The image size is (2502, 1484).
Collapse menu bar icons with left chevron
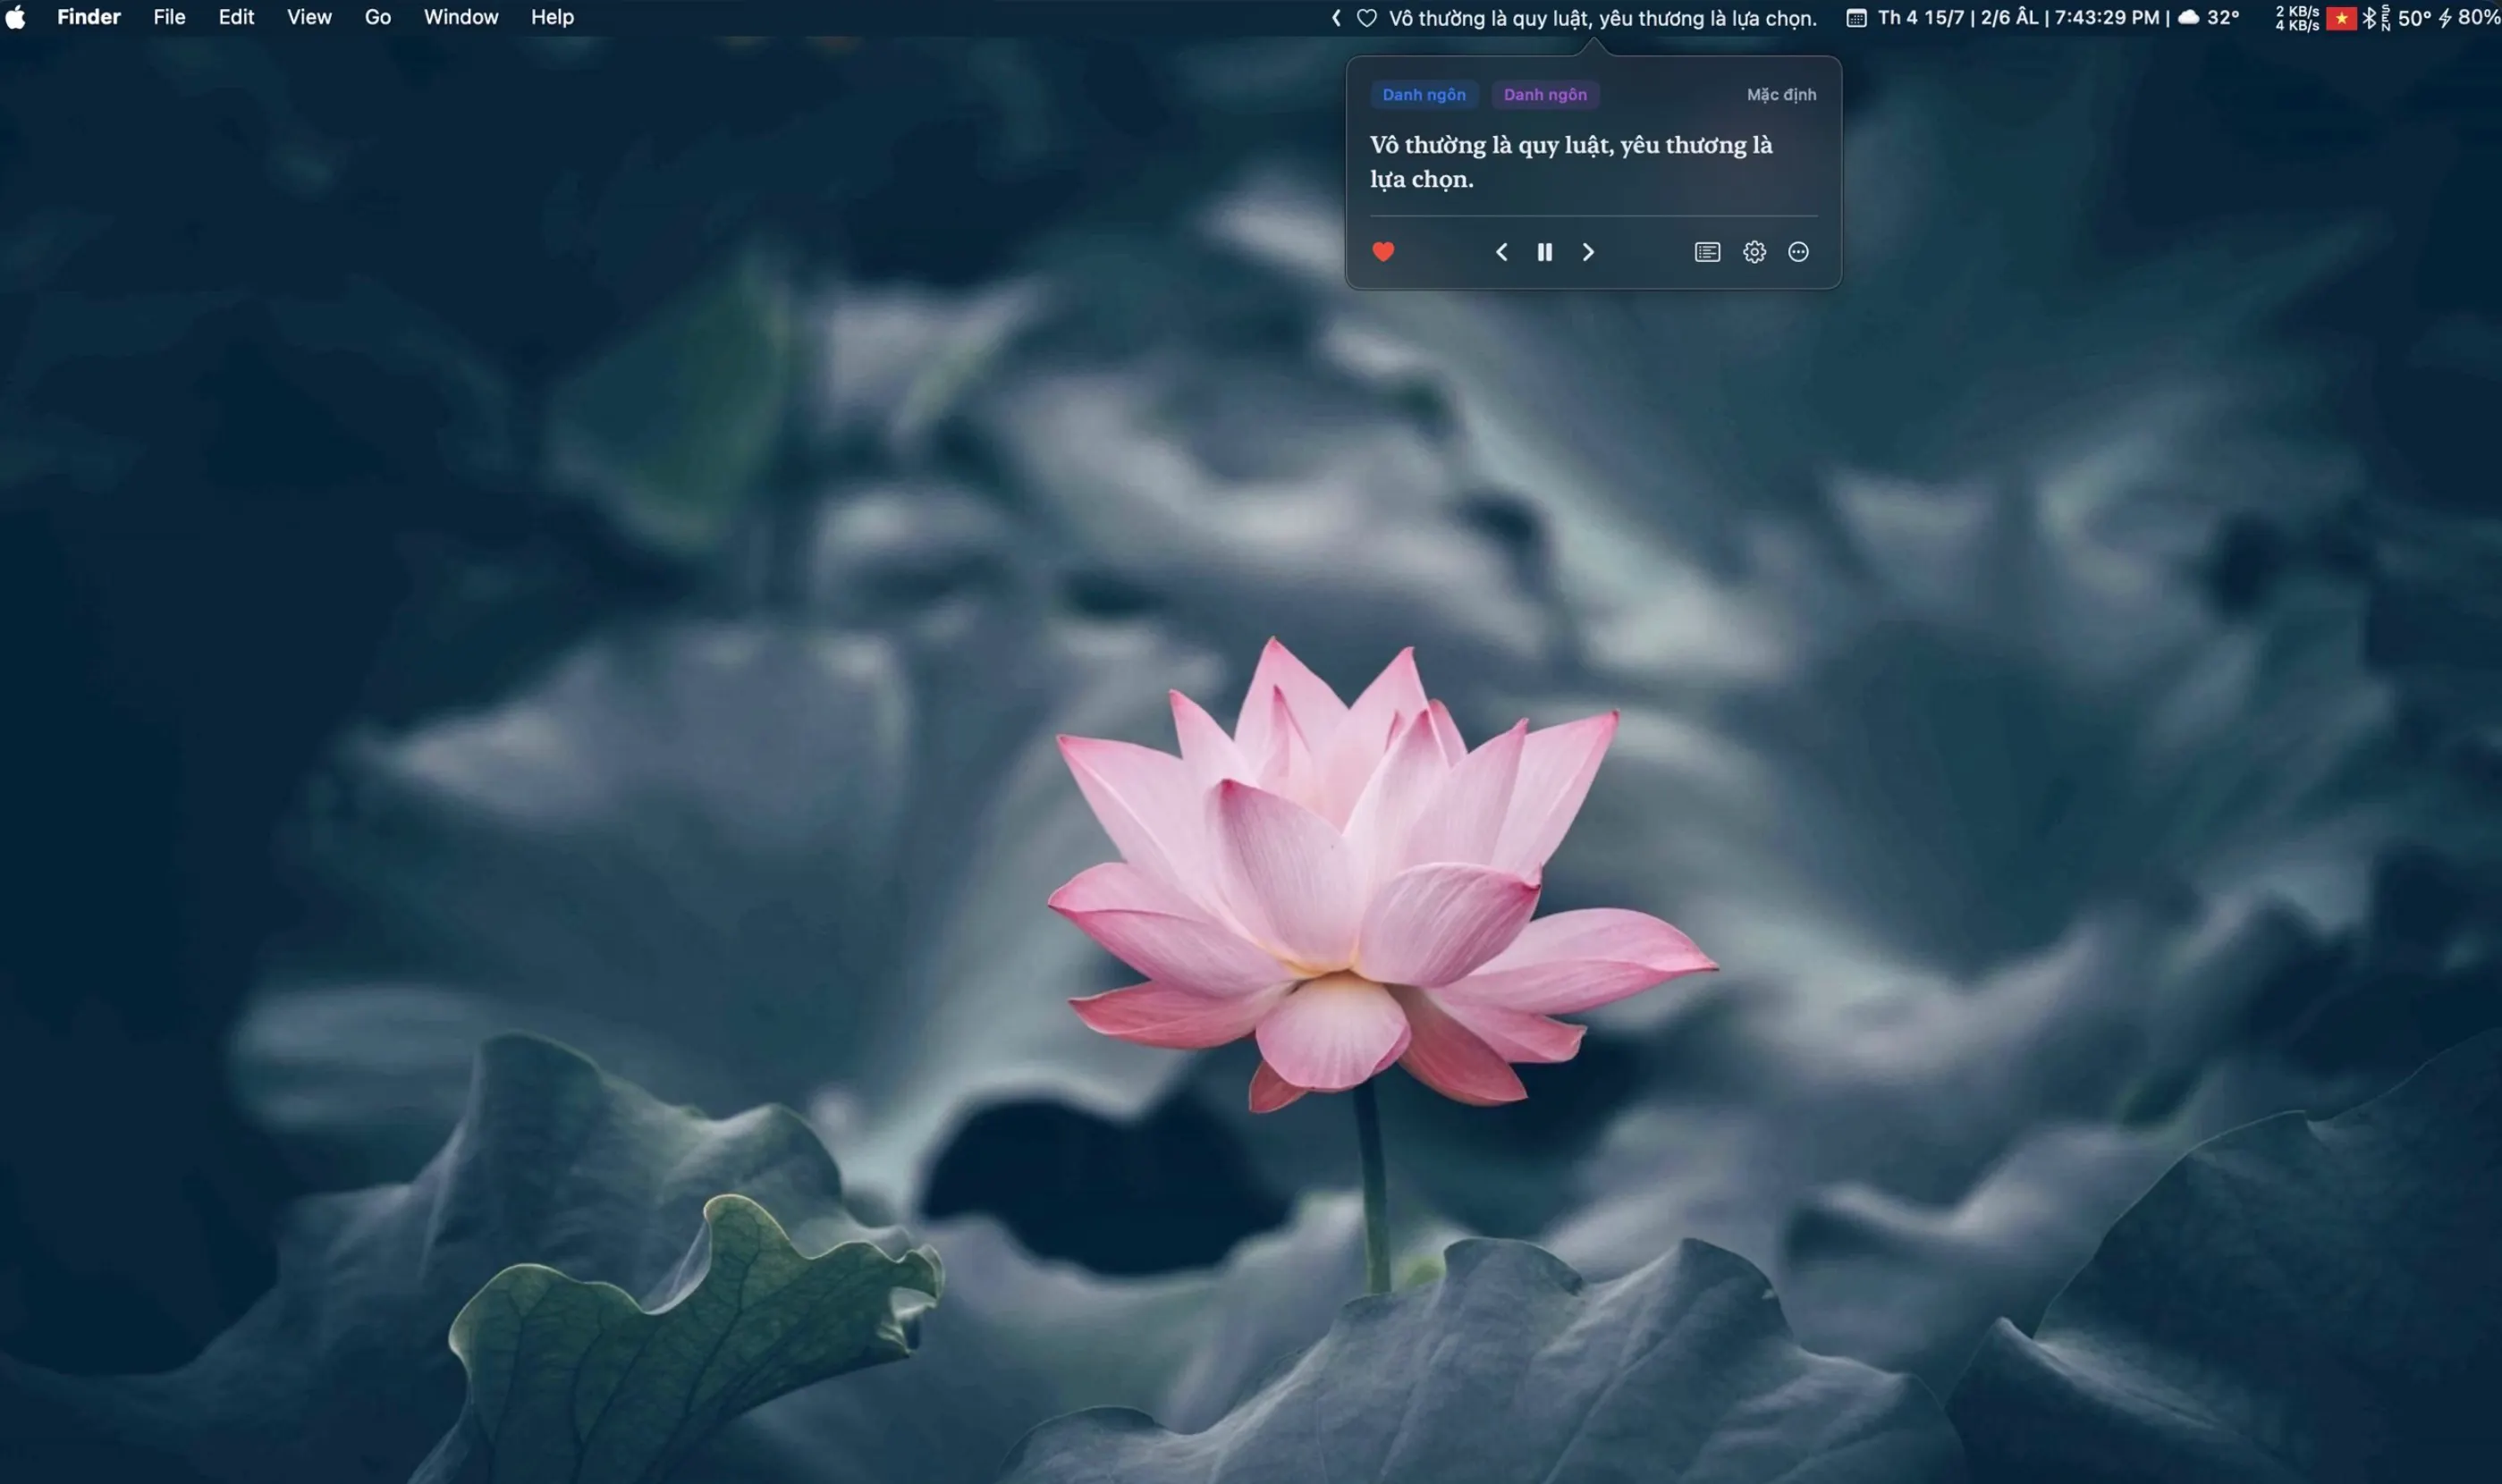coord(1335,18)
